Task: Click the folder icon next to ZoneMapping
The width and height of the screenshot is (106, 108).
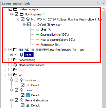Action: (15, 60)
